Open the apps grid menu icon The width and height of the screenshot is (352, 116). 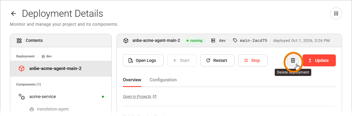[x=336, y=14]
